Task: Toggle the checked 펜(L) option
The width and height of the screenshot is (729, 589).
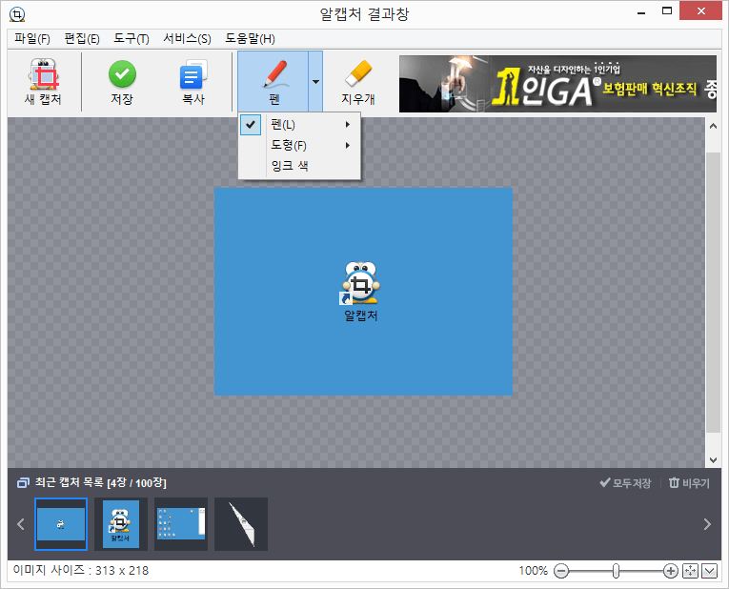Action: point(283,125)
